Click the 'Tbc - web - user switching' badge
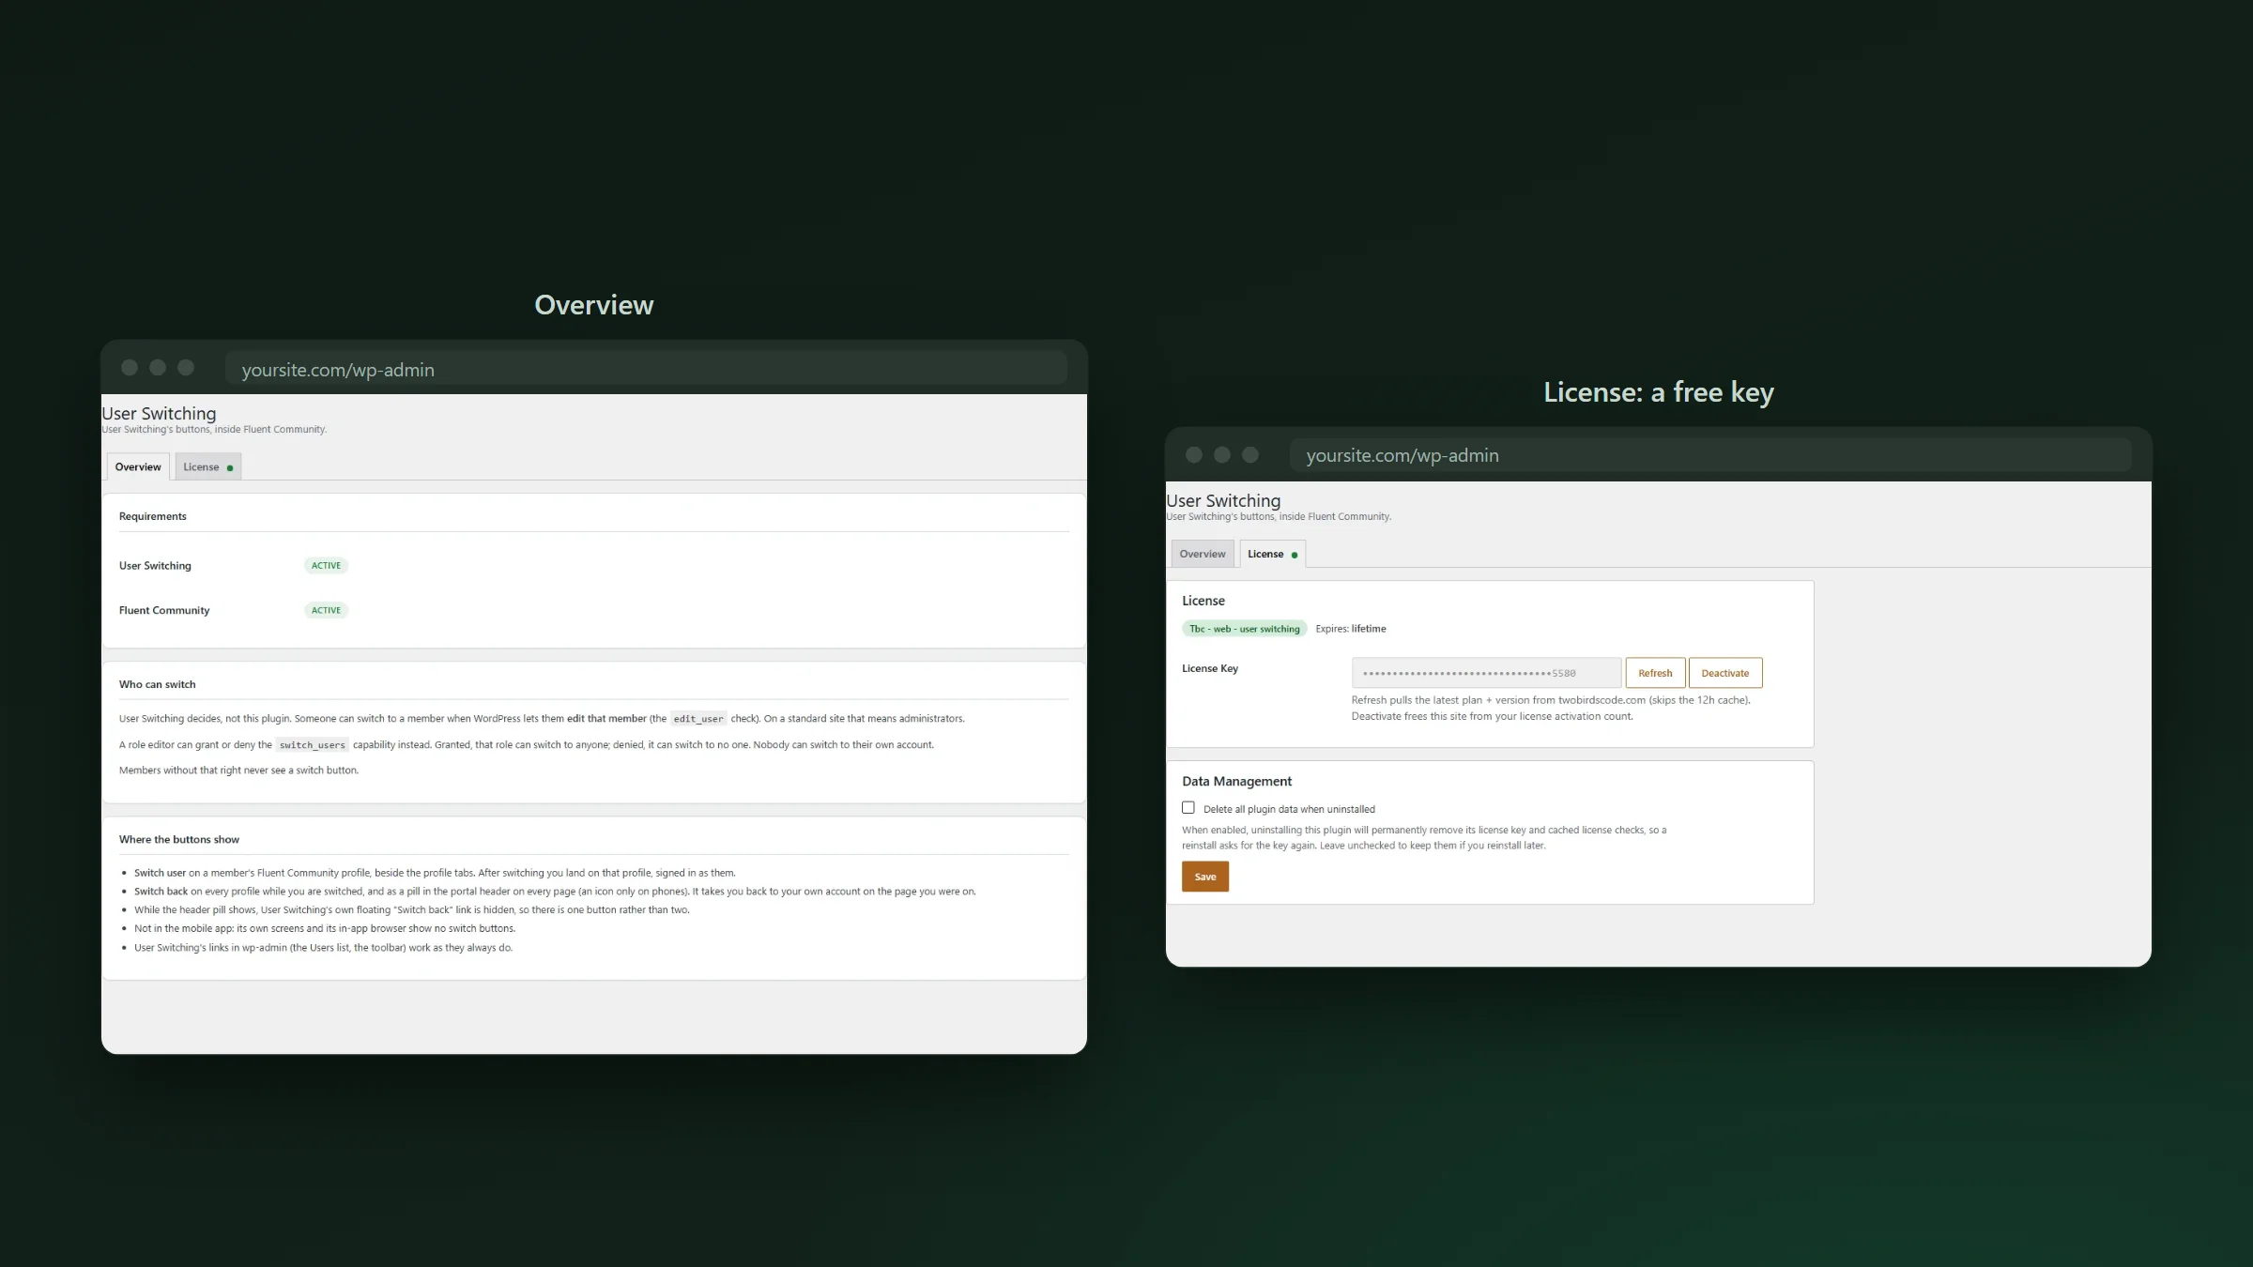The width and height of the screenshot is (2253, 1267). (1244, 629)
